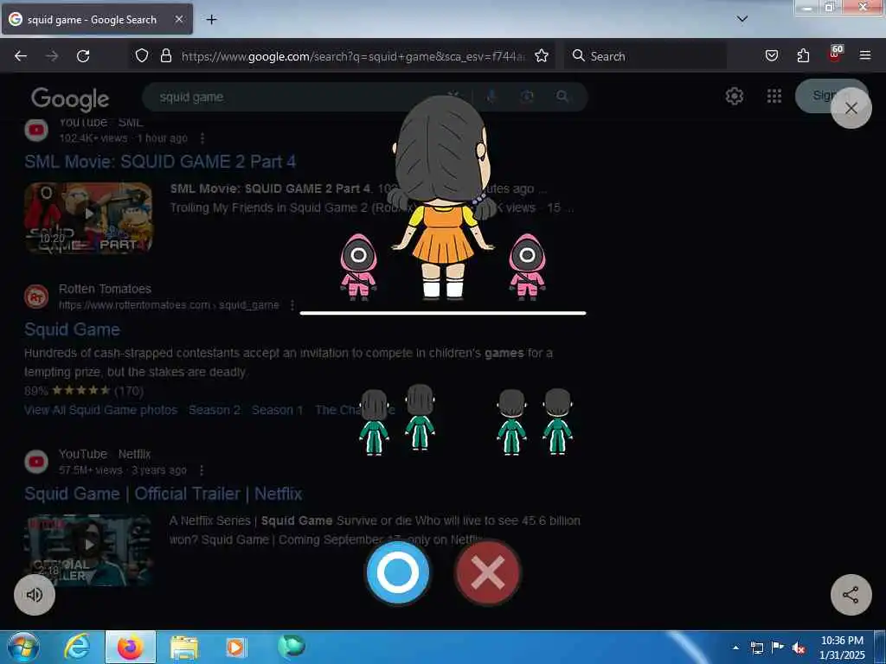Open more options for Rotten Tomatoes result
Viewport: 886px width, 664px height.
tap(292, 305)
